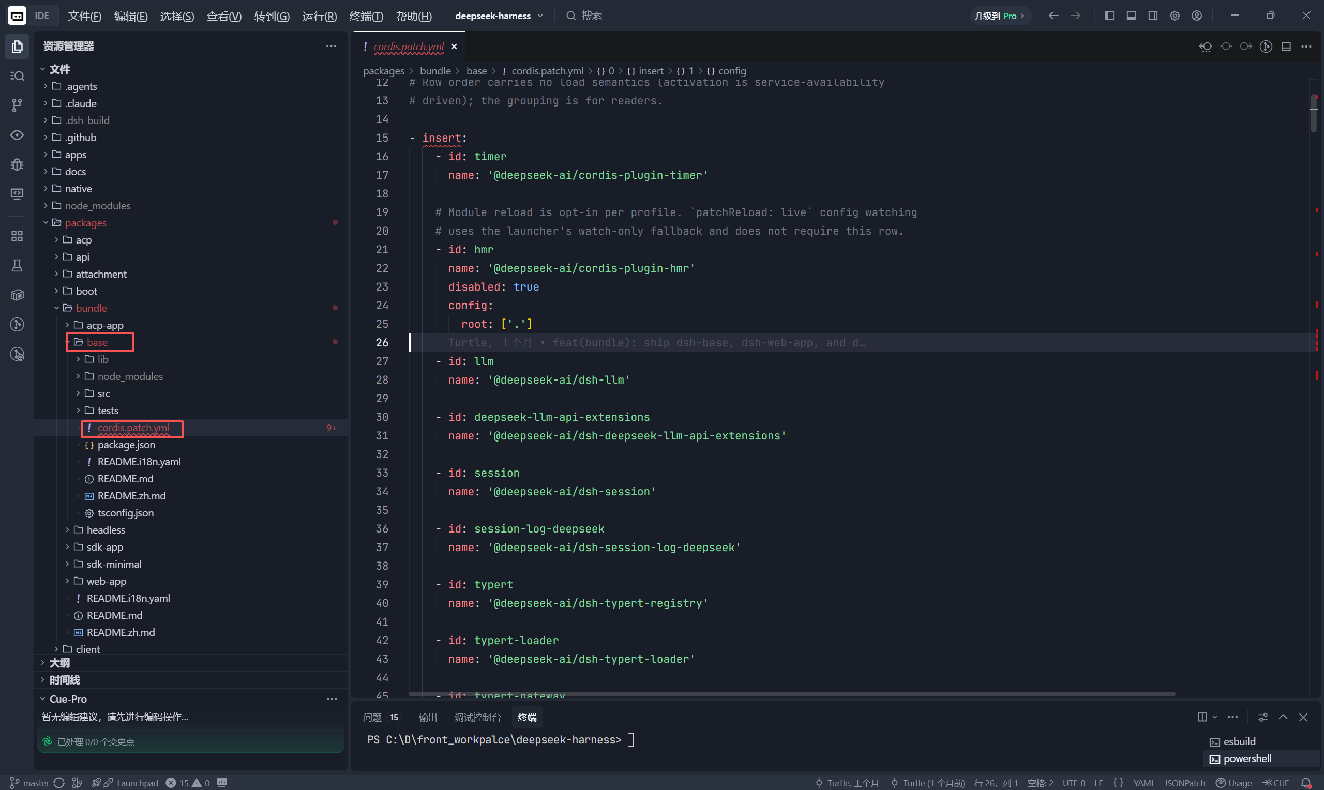Viewport: 1324px width, 790px height.
Task: Switch to the 输出 output tab
Action: (428, 717)
